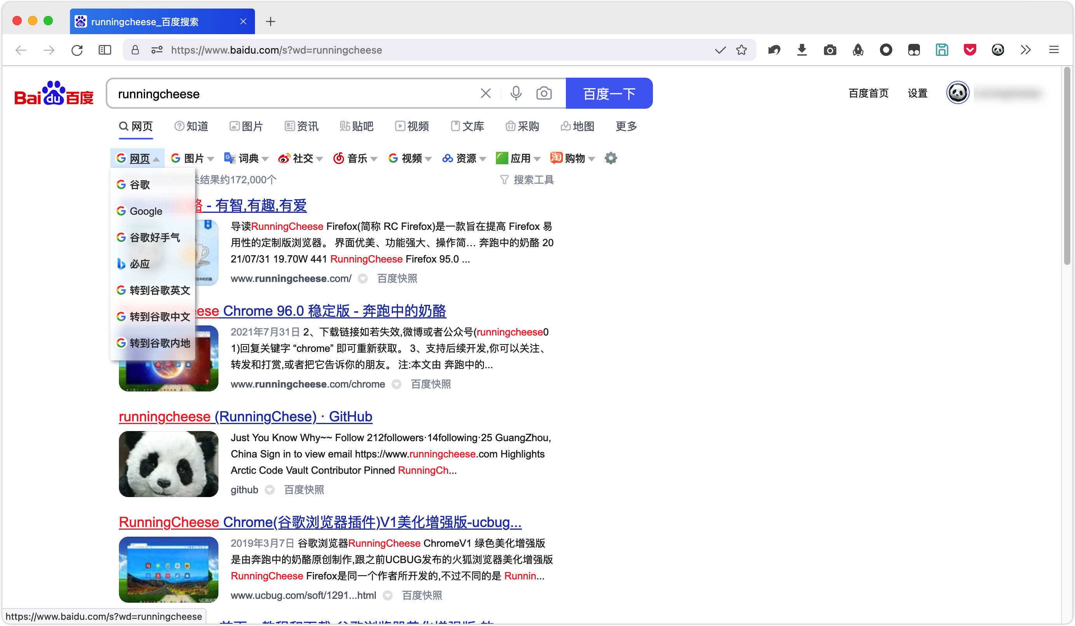1075x626 pixels.
Task: Click the green floppy disk save icon
Action: pos(941,50)
